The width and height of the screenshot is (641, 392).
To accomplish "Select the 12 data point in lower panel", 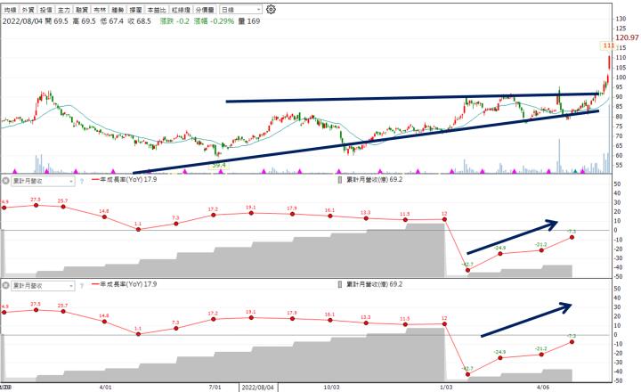I will 445,323.
